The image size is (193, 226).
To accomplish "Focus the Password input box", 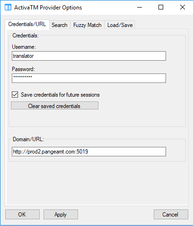I will pyautogui.click(x=89, y=78).
